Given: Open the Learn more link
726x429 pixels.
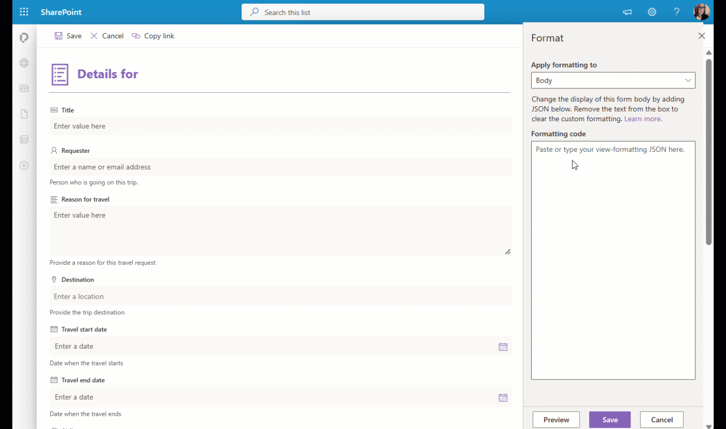Looking at the screenshot, I should tap(642, 119).
